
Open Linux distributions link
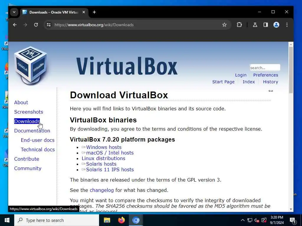(x=104, y=158)
